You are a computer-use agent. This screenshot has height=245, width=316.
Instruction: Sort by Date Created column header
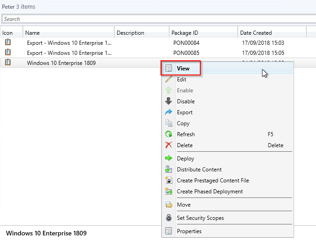tap(272, 33)
